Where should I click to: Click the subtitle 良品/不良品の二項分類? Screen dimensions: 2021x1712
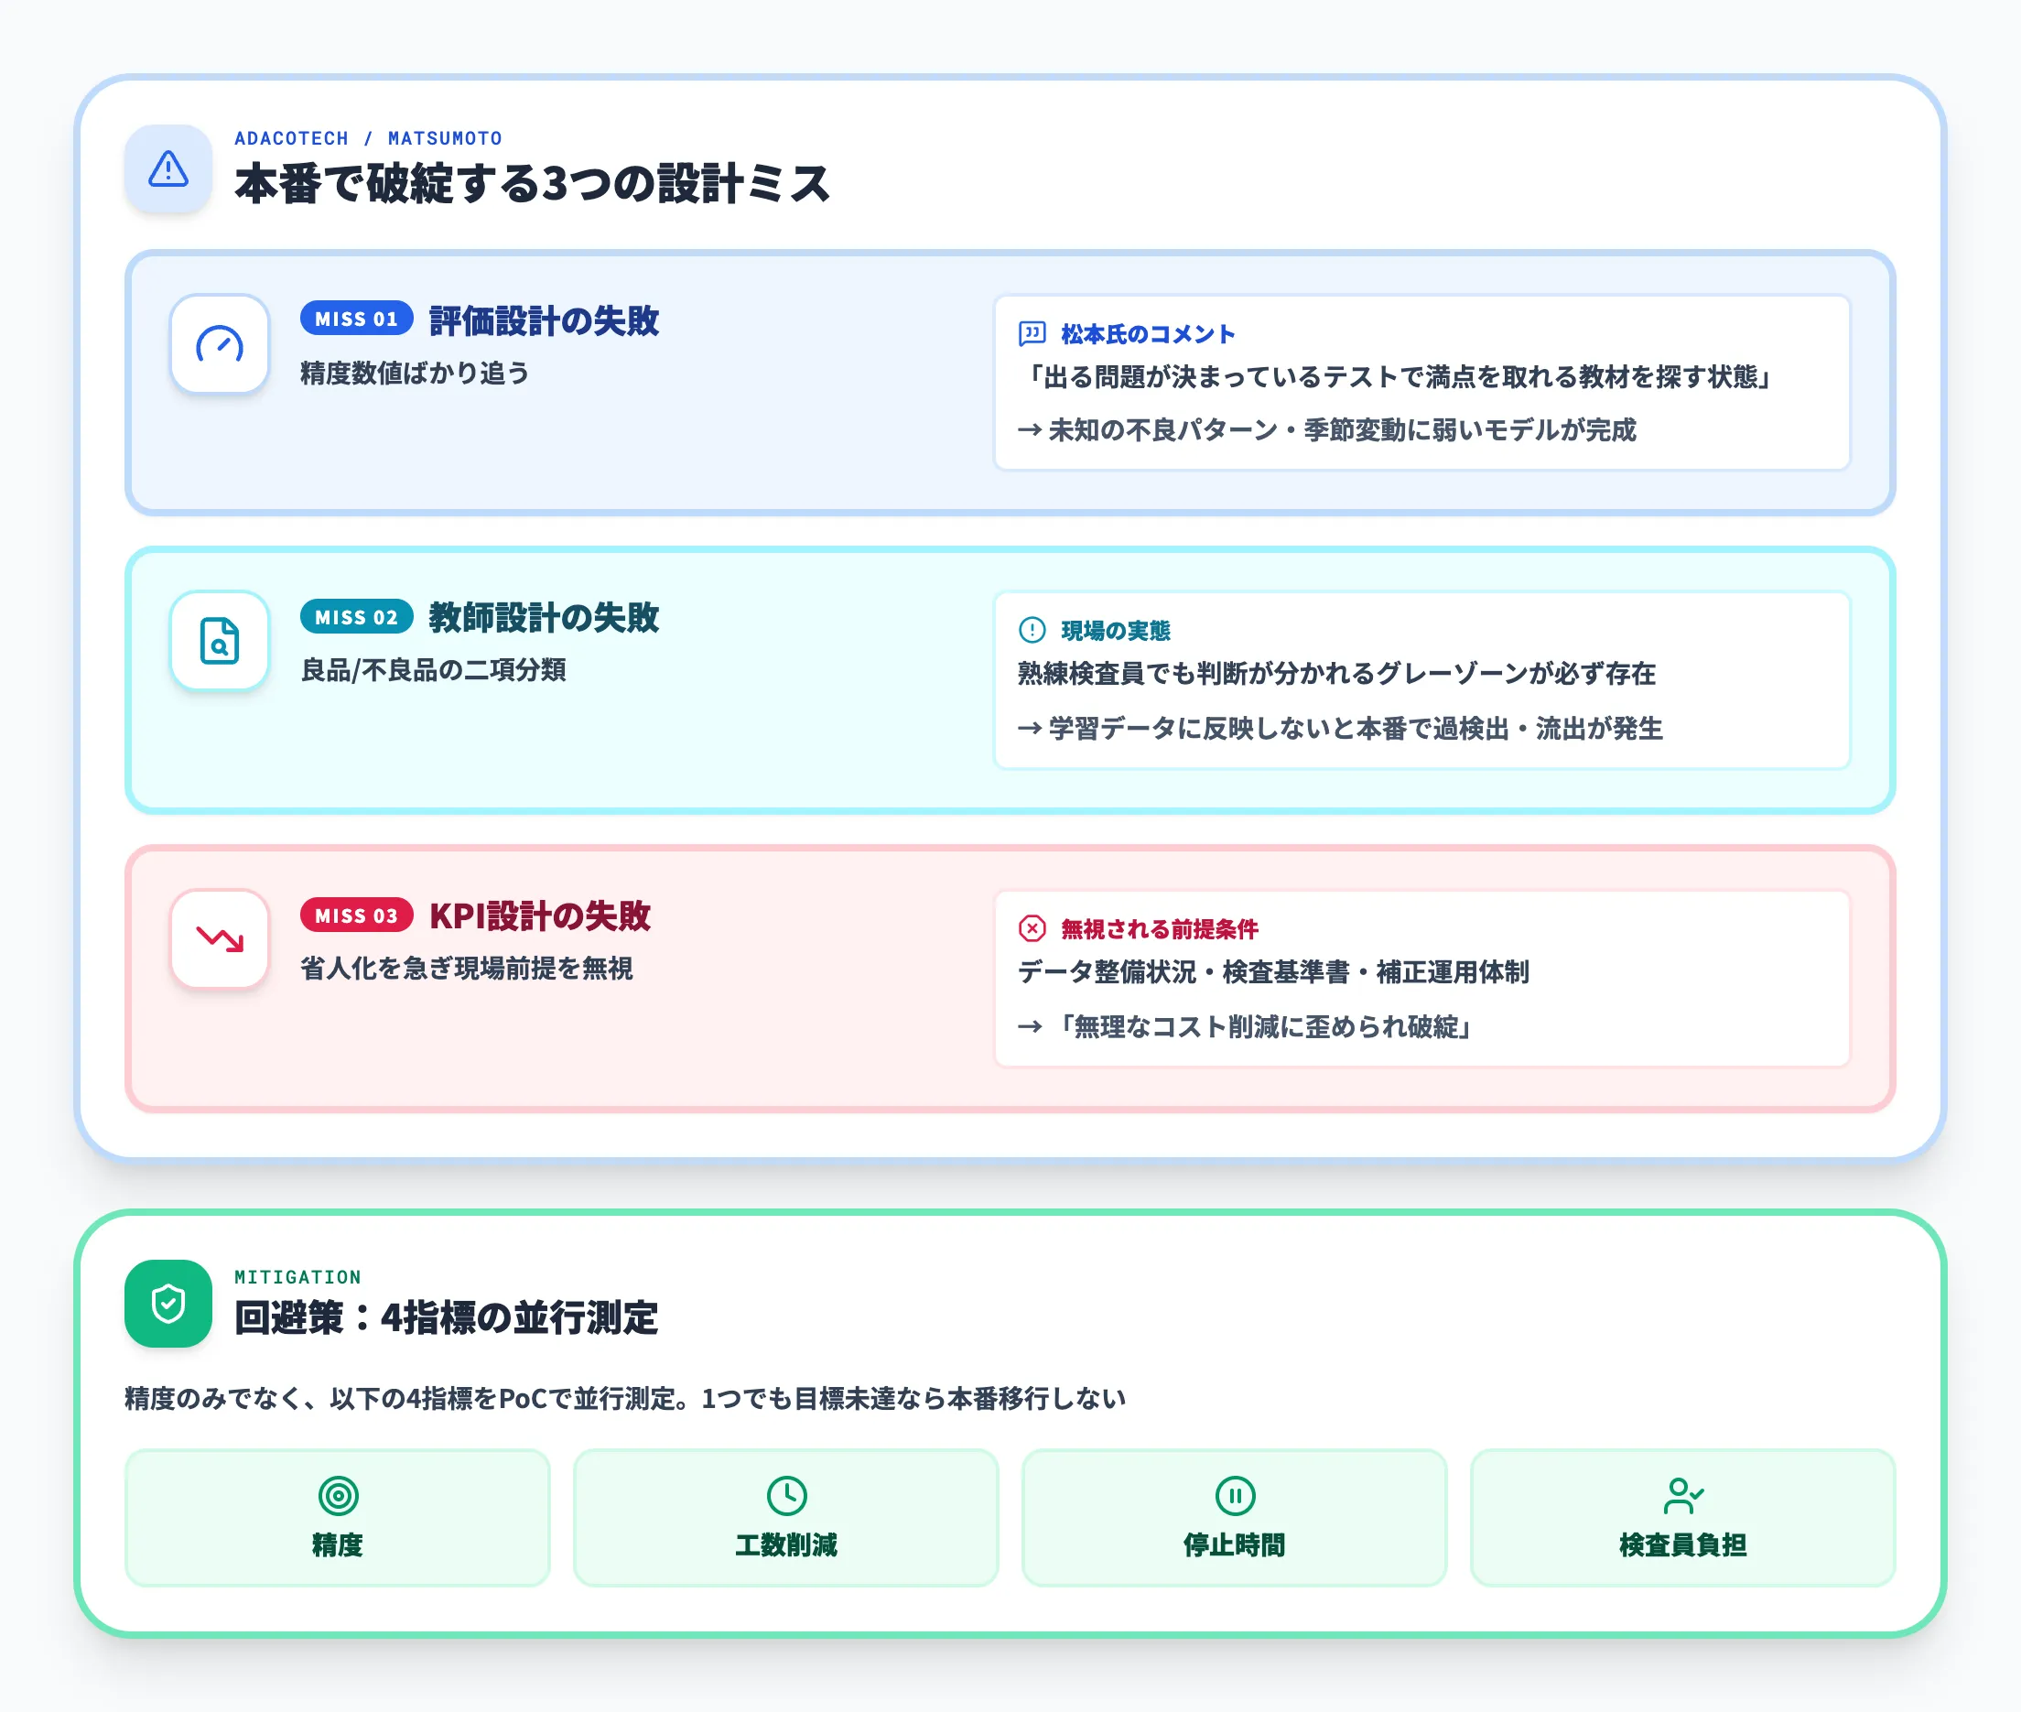coord(433,669)
